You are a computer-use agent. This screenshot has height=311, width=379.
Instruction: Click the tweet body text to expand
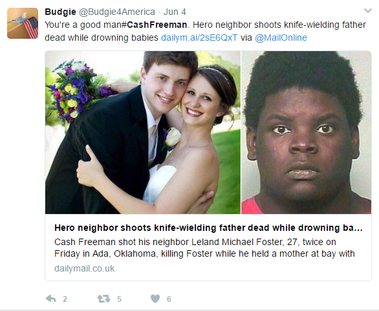coord(206,31)
